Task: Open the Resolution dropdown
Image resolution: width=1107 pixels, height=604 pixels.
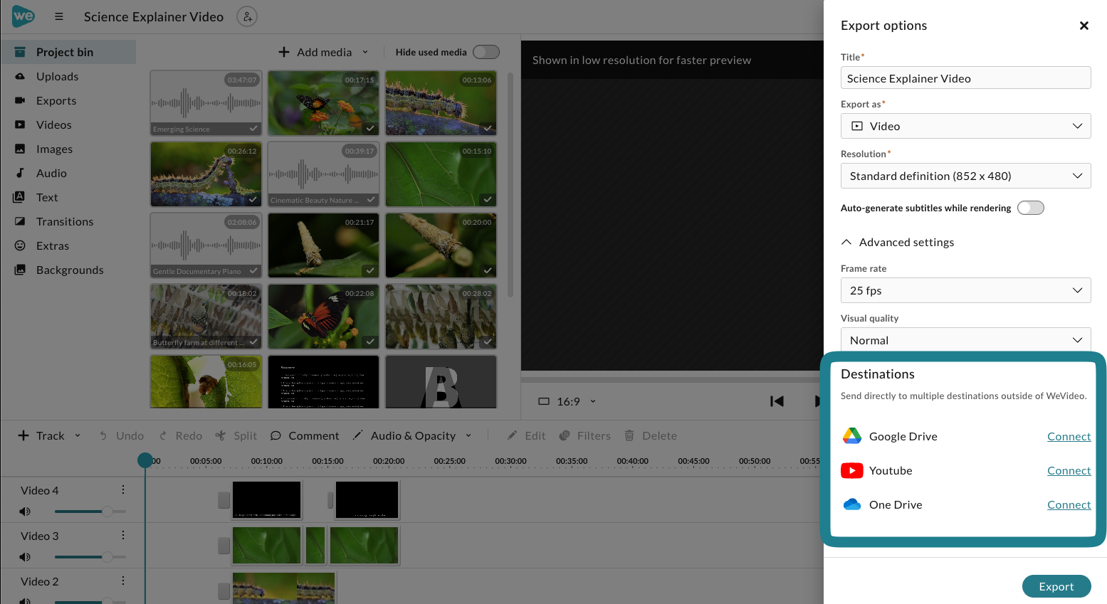Action: tap(965, 176)
